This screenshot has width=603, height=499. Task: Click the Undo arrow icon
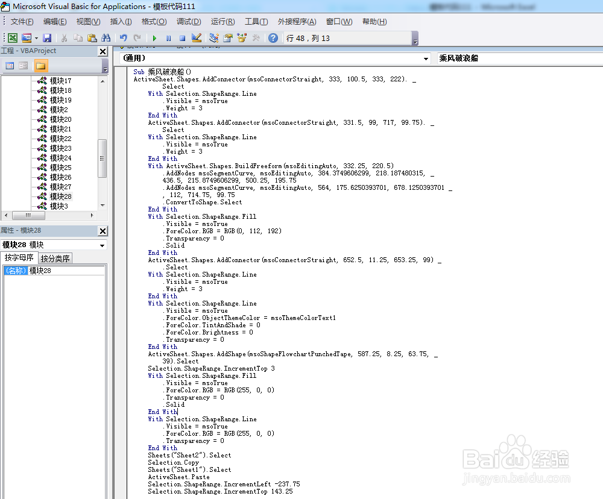(x=124, y=38)
